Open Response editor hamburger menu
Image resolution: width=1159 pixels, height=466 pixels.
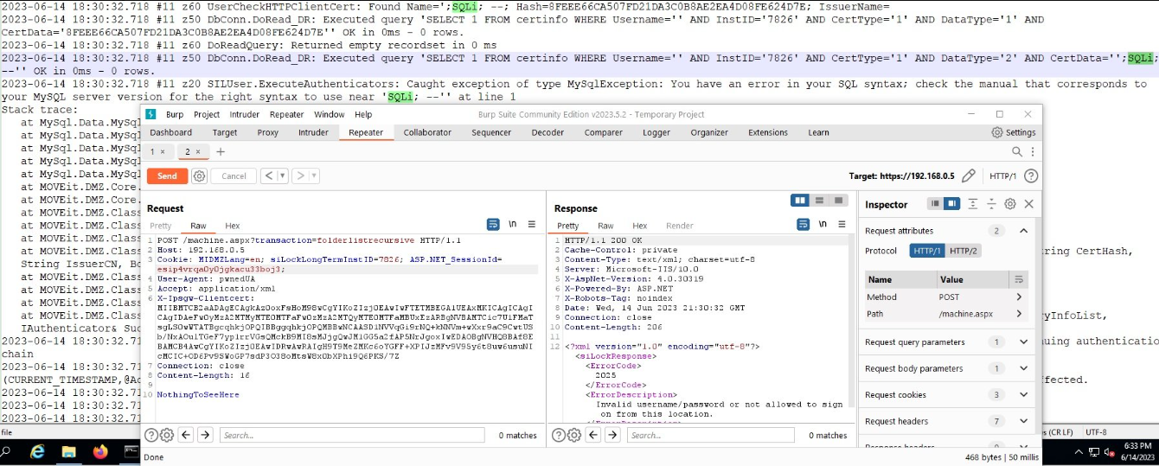(842, 224)
